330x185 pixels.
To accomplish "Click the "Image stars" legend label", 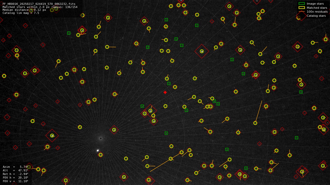I will click(x=315, y=4).
